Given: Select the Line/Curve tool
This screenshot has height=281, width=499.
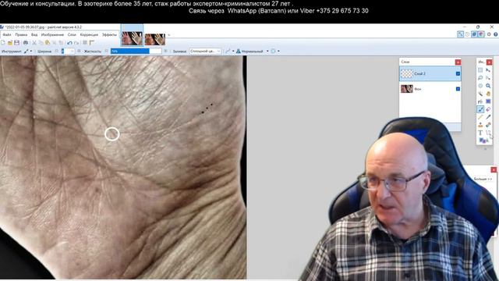Looking at the screenshot, I should (x=488, y=133).
